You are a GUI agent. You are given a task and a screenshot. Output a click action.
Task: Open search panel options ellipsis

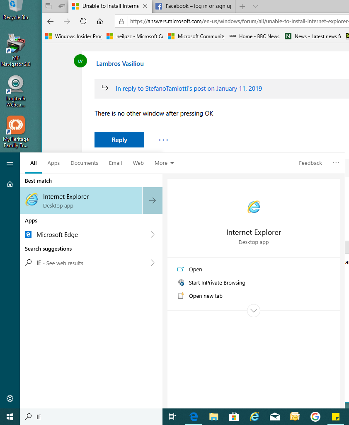[336, 163]
